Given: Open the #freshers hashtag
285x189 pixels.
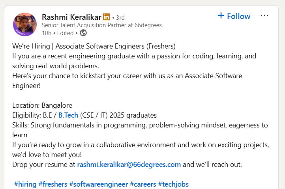Looking at the screenshot, I should 53,184.
